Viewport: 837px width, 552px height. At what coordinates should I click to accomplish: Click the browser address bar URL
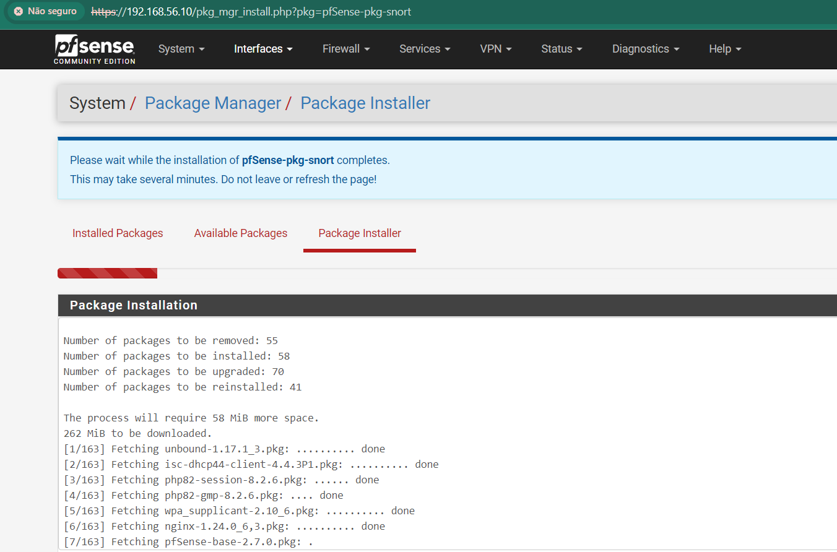tap(251, 12)
